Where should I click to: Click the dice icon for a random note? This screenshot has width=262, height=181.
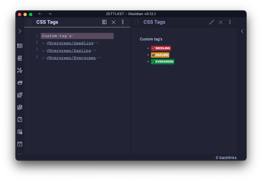tap(20, 119)
